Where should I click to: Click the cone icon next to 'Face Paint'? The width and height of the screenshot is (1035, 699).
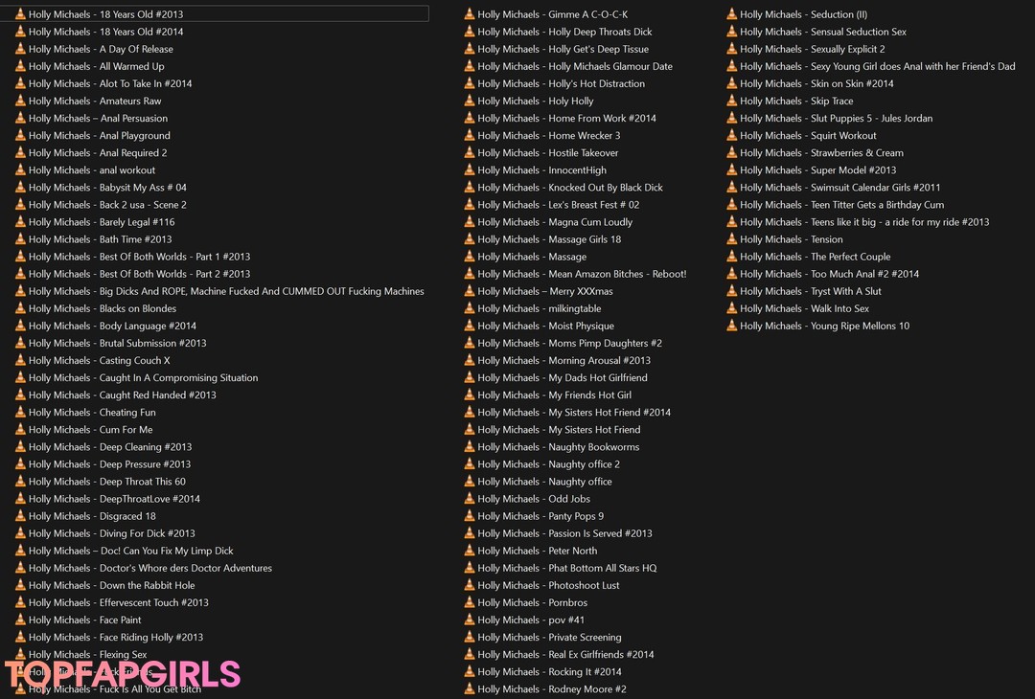click(20, 620)
